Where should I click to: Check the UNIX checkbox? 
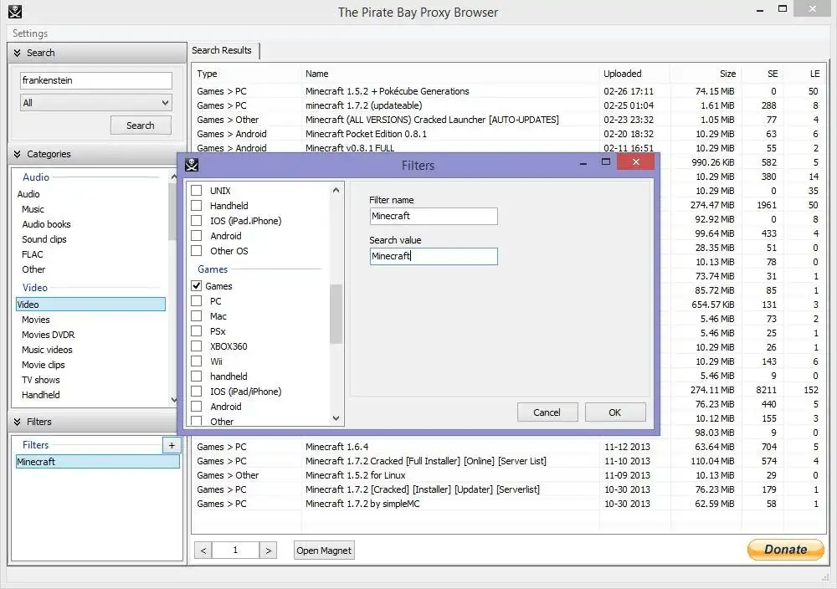coord(197,191)
